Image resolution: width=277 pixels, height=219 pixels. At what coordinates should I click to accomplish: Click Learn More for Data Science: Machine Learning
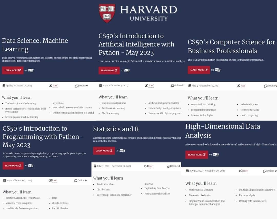tap(13, 70)
